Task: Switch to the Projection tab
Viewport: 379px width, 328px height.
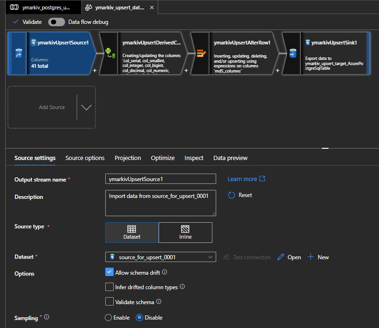Action: (128, 158)
